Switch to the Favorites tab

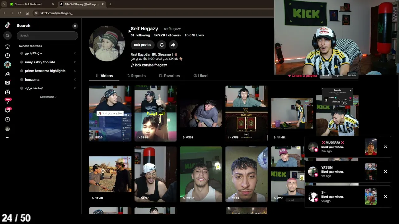click(x=169, y=76)
